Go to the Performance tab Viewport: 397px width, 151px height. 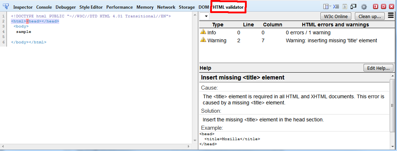[x=119, y=7]
